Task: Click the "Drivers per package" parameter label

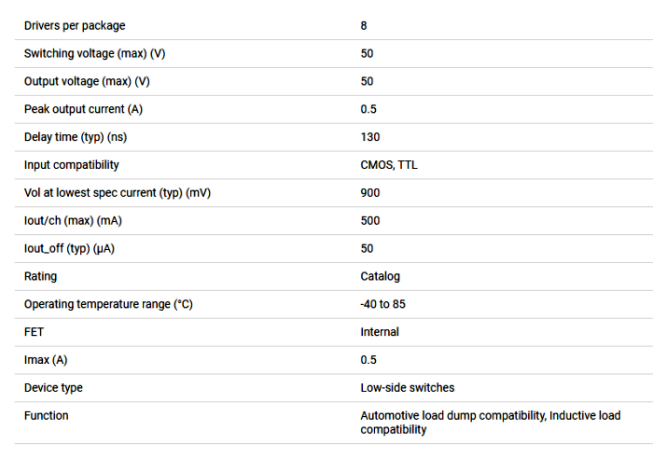Action: tap(75, 26)
